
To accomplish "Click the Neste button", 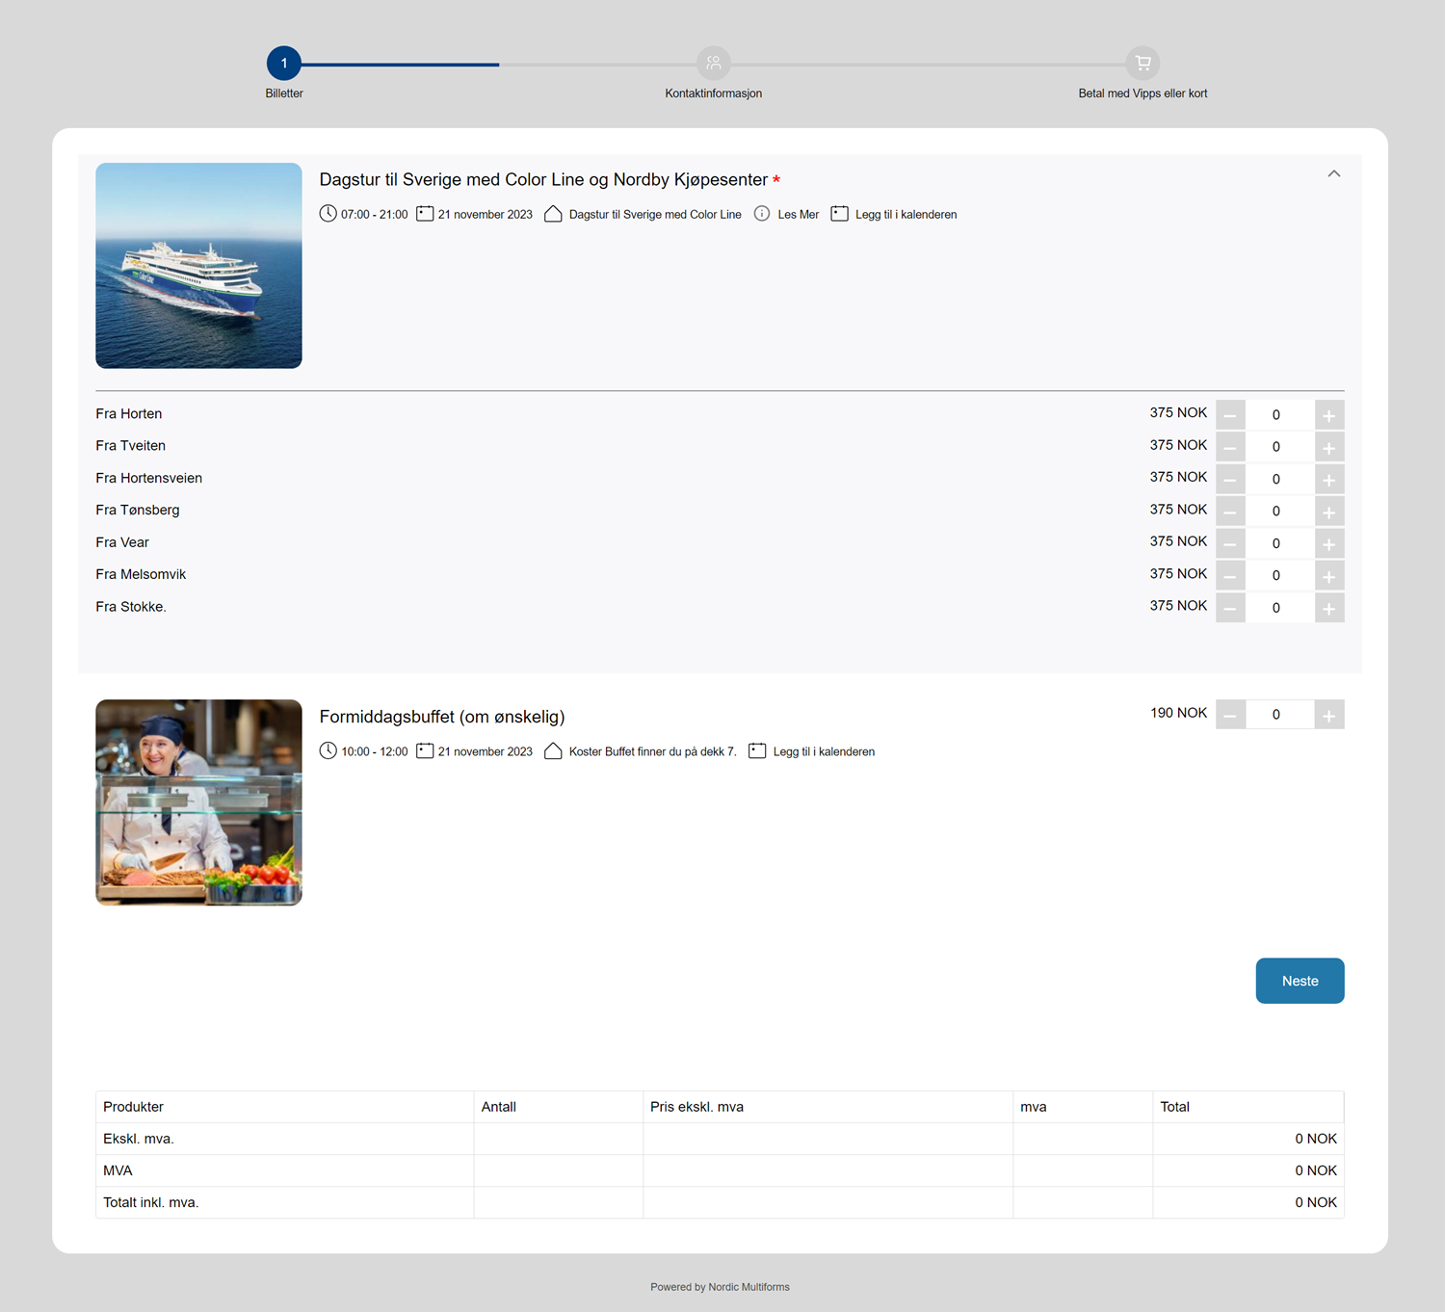I will (x=1300, y=981).
